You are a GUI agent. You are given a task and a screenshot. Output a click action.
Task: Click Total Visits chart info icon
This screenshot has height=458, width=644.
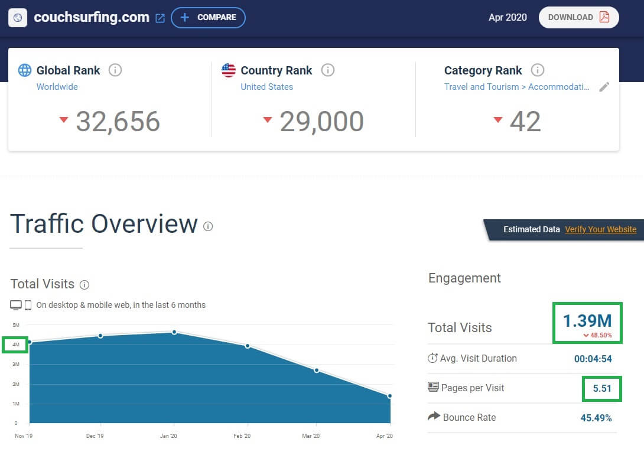pyautogui.click(x=84, y=285)
